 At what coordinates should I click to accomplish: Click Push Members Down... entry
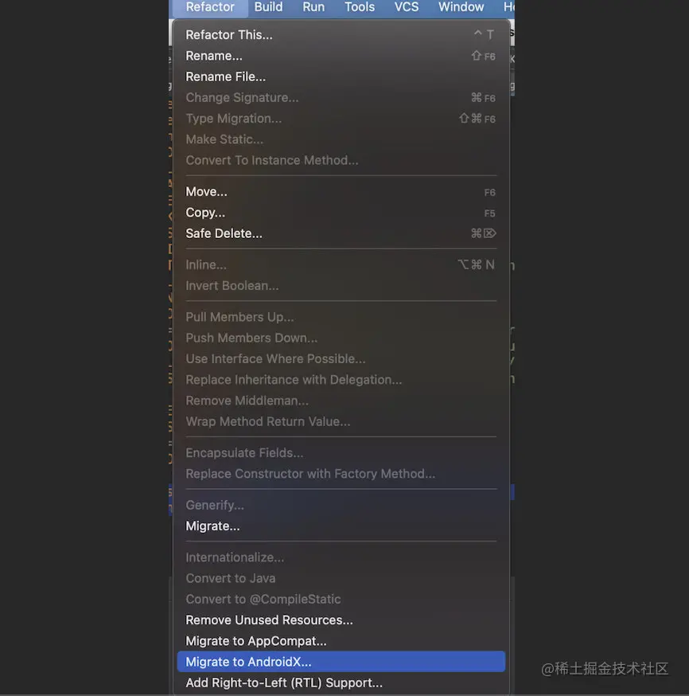coord(341,338)
